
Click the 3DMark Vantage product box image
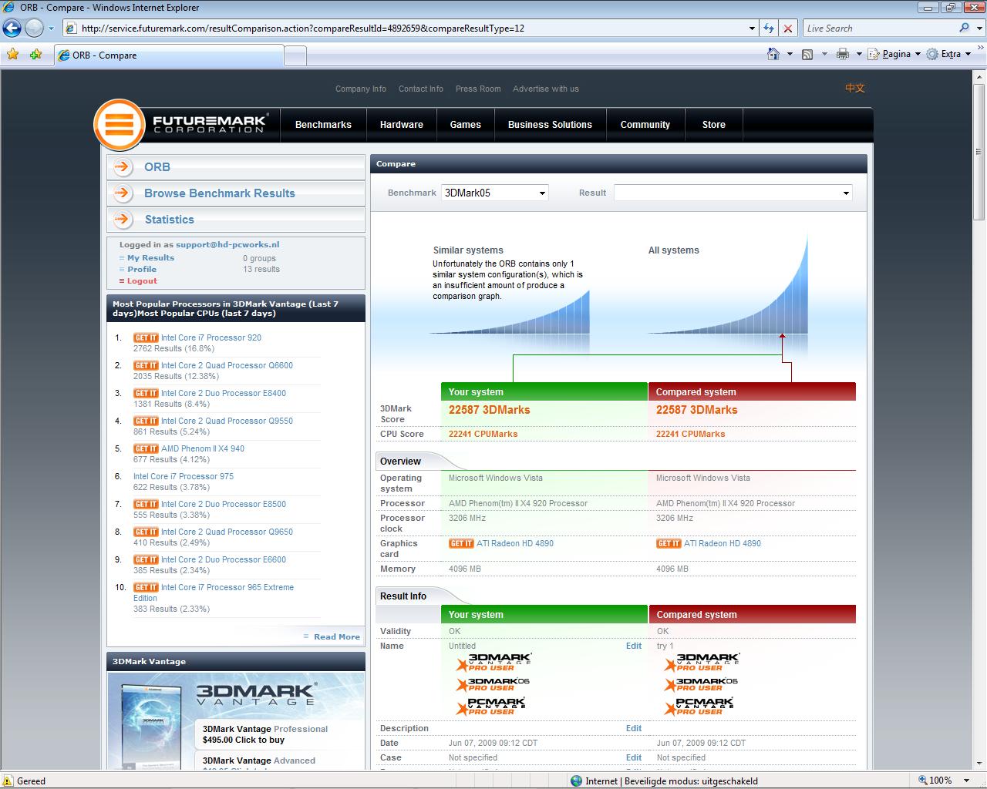tap(153, 724)
